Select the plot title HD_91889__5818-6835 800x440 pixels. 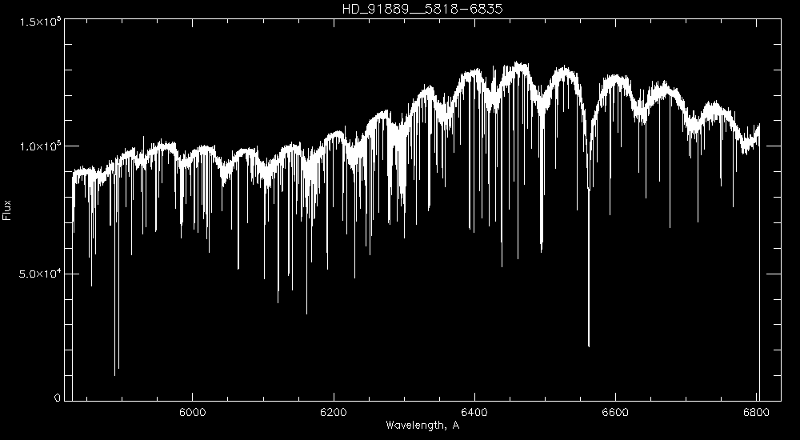[x=422, y=9]
